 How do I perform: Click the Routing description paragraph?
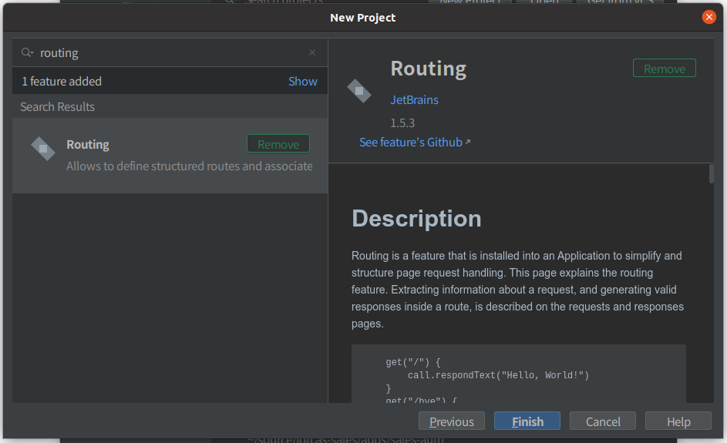coord(518,290)
